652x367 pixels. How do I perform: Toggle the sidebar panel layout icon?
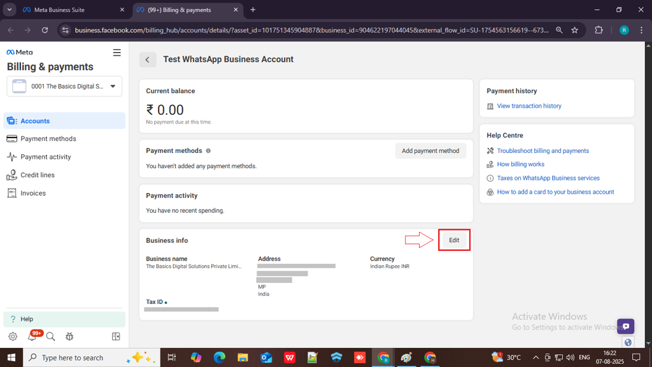pyautogui.click(x=116, y=336)
